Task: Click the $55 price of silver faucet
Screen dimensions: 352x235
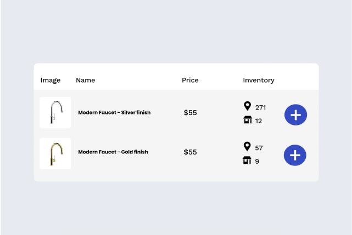Action: 190,112
